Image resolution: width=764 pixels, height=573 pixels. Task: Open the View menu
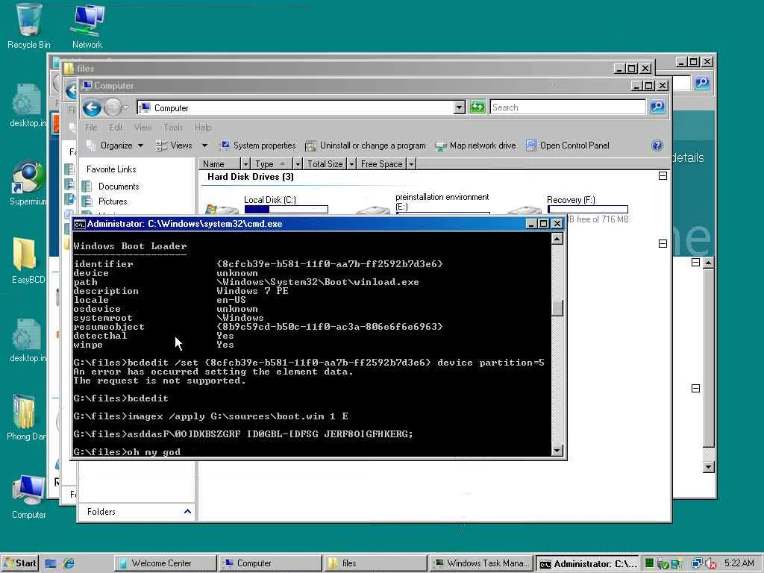tap(143, 127)
